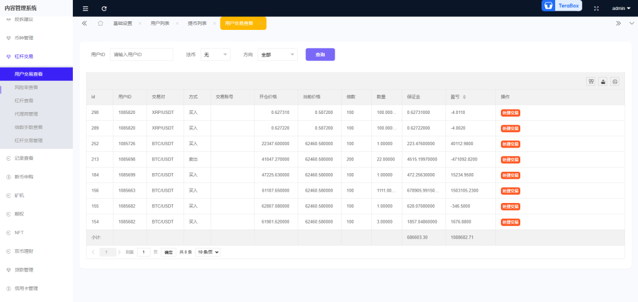Open the 法币 dropdown
This screenshot has height=302, width=638.
pos(216,55)
